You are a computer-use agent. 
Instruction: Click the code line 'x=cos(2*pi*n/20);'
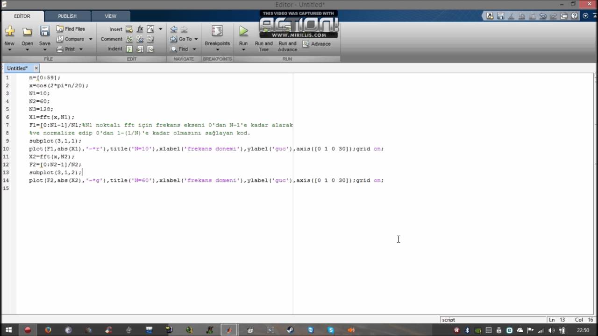[x=58, y=85]
